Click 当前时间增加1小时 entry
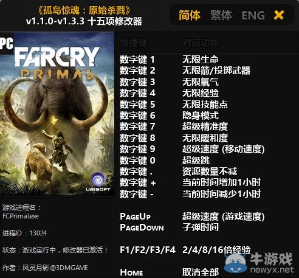Image resolution: width=299 pixels, height=278 pixels. 221,182
